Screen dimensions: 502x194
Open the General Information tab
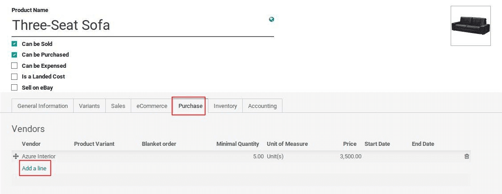(42, 106)
